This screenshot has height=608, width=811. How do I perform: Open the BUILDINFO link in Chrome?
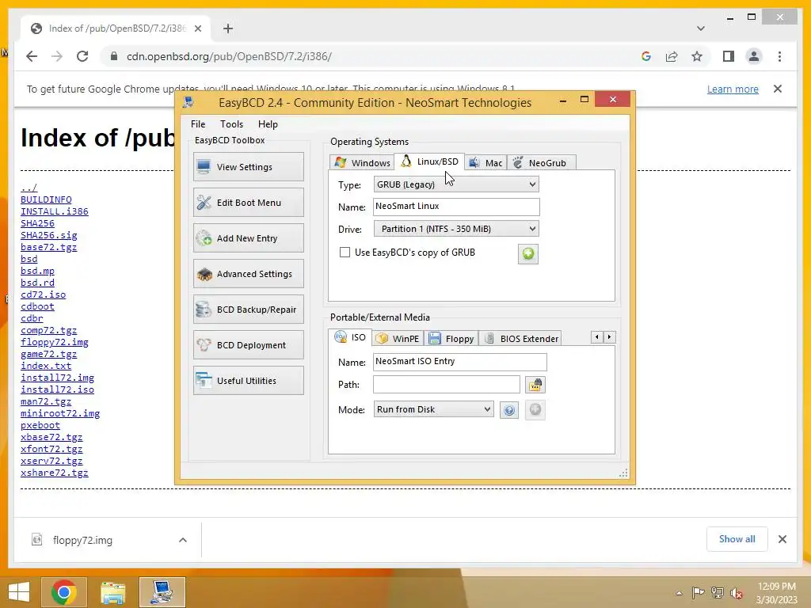tap(46, 199)
